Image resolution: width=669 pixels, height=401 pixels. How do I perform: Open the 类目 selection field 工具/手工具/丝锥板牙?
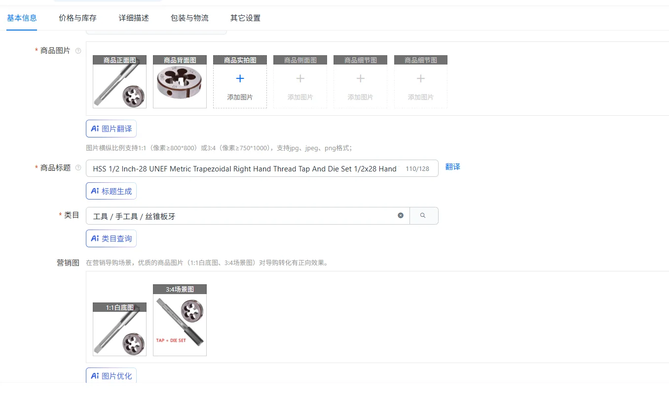pyautogui.click(x=248, y=216)
